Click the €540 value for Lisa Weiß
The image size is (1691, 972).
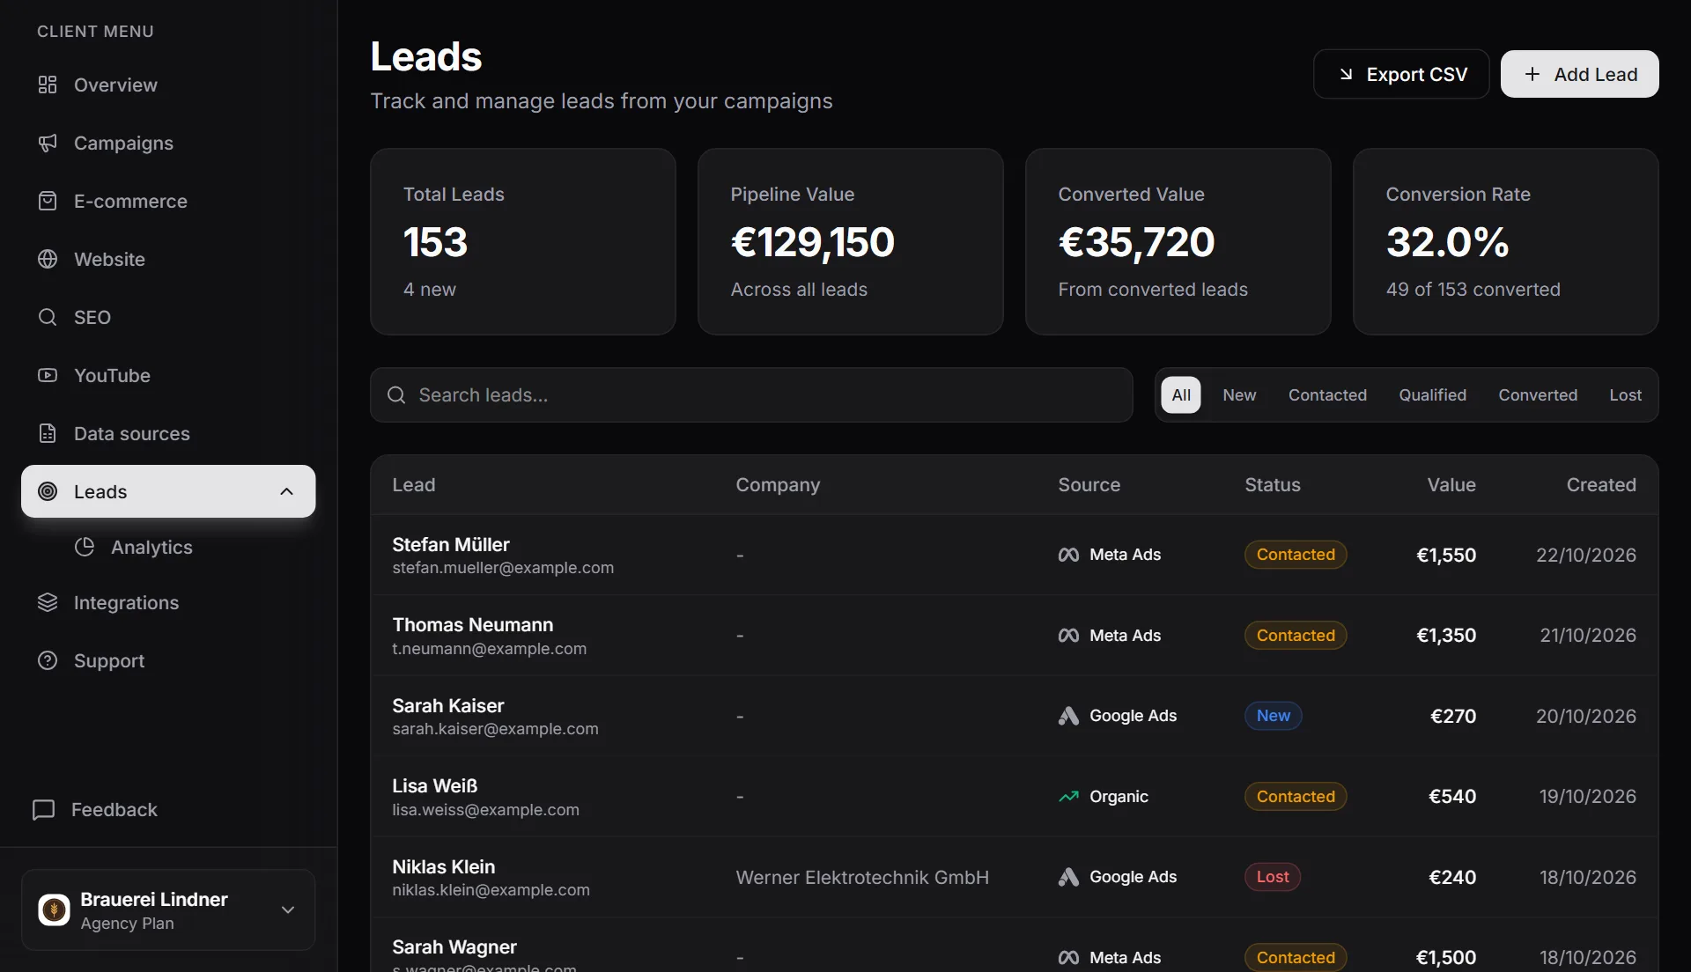point(1452,796)
